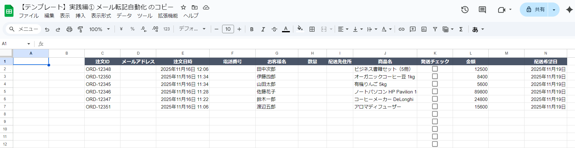Screen dimensions: 575x148
Task: Click the font size field
Action: pyautogui.click(x=228, y=29)
